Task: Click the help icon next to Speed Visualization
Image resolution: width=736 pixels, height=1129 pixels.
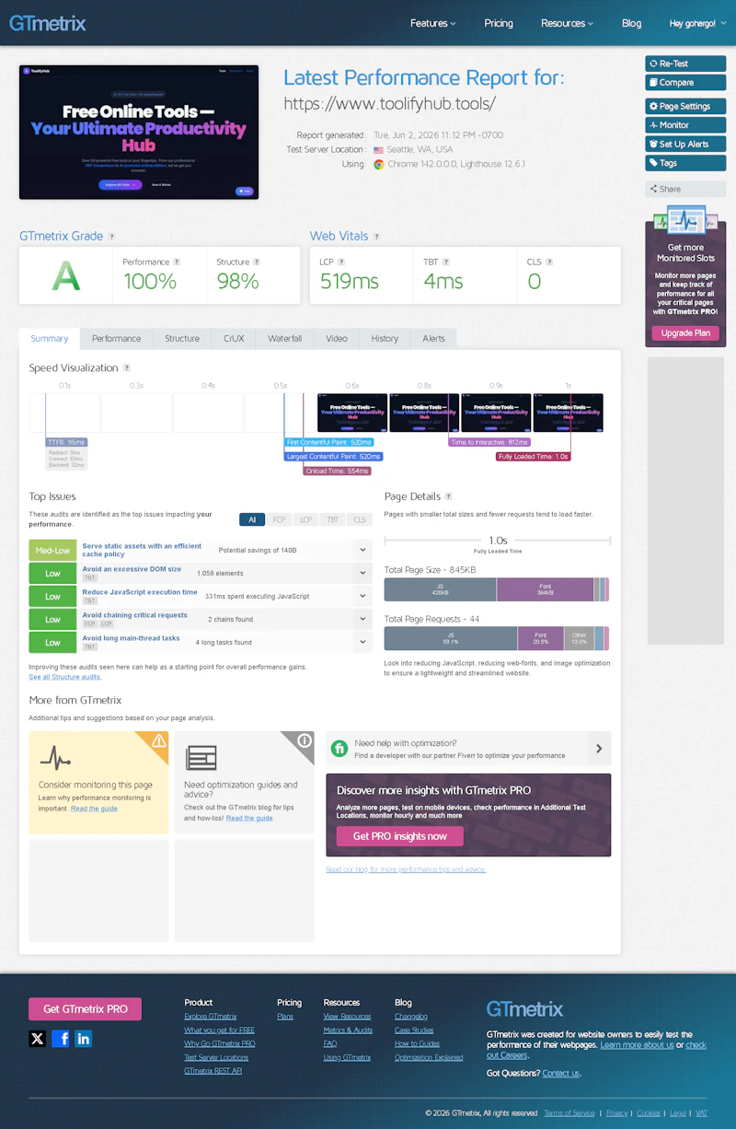Action: coord(127,368)
